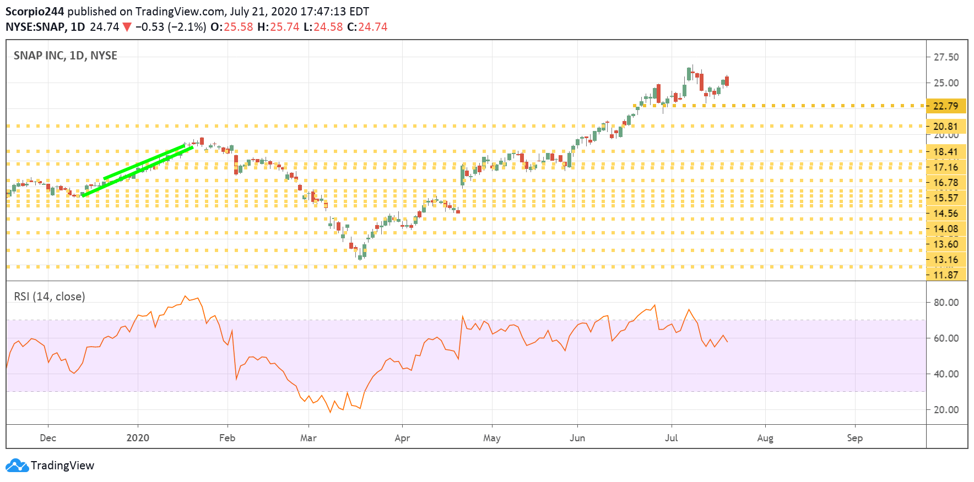Click the 18.41 price level label
The image size is (974, 482).
[946, 151]
